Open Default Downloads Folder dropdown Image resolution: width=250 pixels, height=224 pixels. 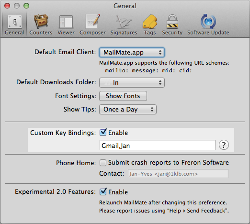tap(132, 82)
